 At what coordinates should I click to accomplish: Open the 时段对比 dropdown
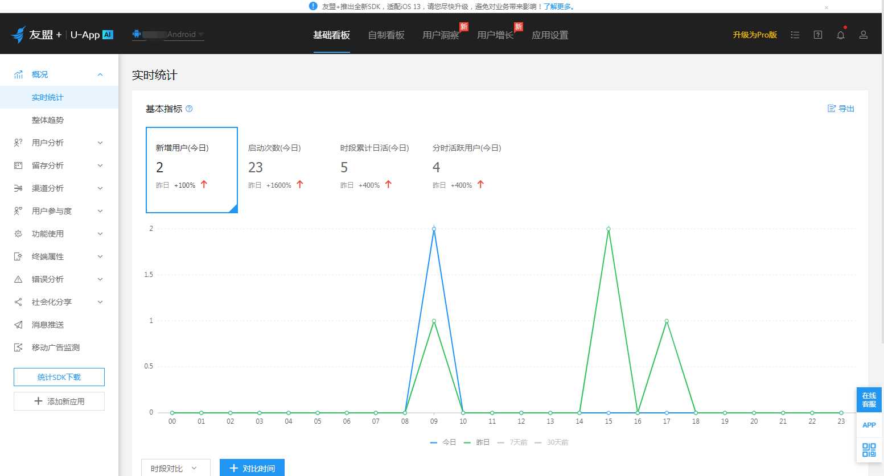click(x=176, y=468)
